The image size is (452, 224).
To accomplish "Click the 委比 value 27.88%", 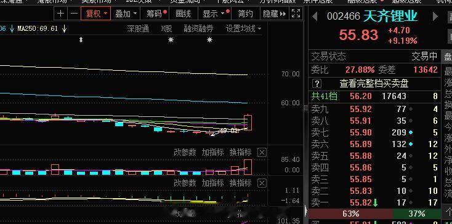I will click(360, 70).
